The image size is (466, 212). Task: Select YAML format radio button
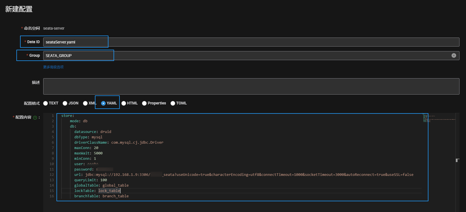coord(103,103)
